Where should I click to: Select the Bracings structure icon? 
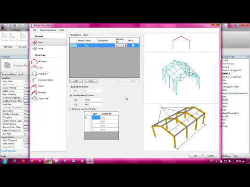pyautogui.click(x=34, y=92)
